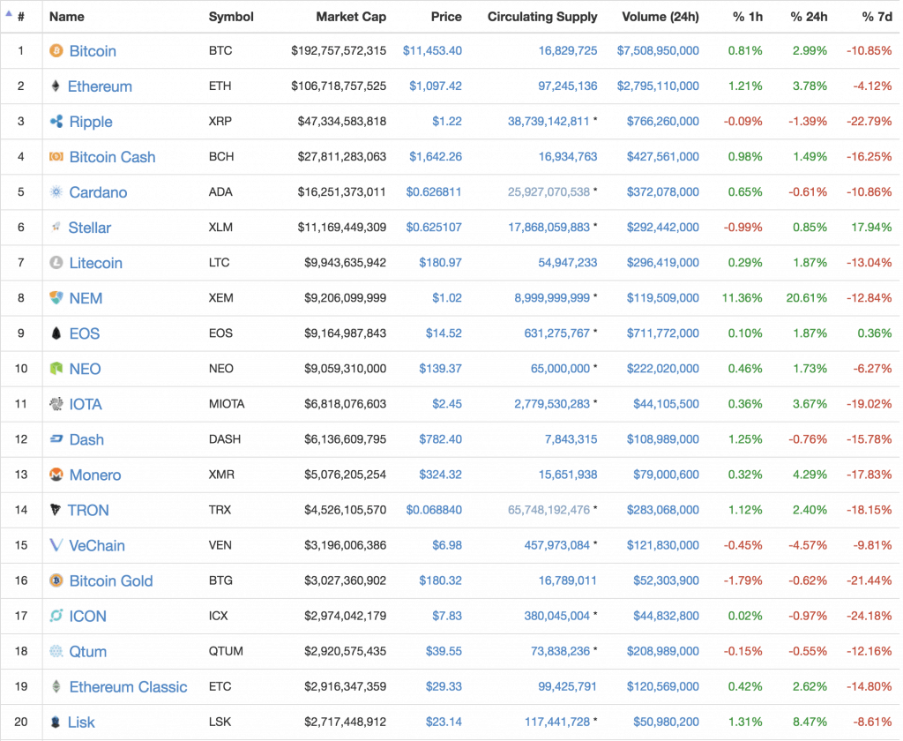903x741 pixels.
Task: Sort the table by Circulating Supply
Action: [542, 17]
